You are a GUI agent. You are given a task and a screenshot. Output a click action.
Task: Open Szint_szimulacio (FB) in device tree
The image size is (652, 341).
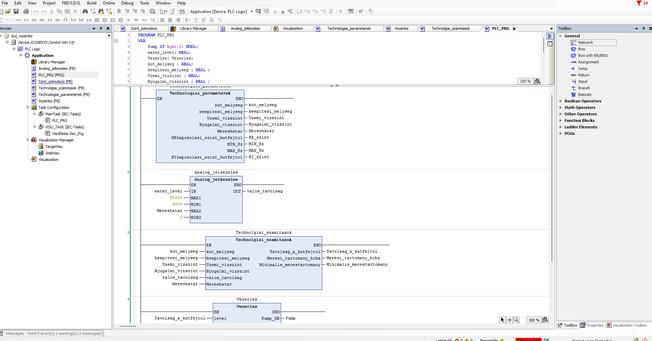tap(55, 81)
